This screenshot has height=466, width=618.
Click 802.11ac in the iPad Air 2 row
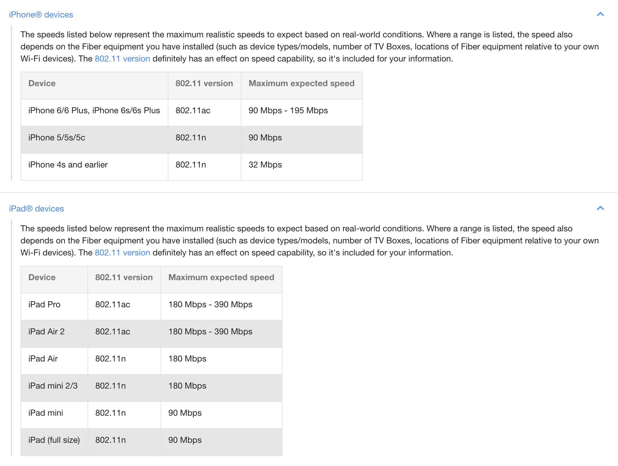(113, 332)
